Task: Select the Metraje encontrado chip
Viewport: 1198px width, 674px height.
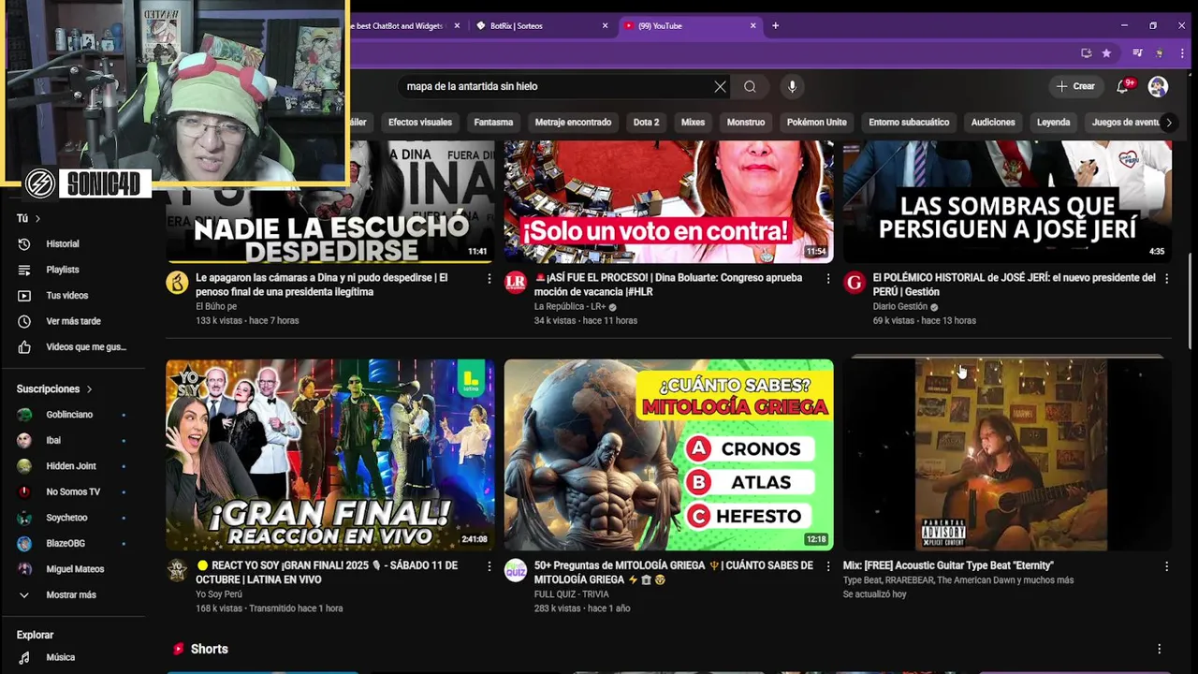Action: pos(573,123)
